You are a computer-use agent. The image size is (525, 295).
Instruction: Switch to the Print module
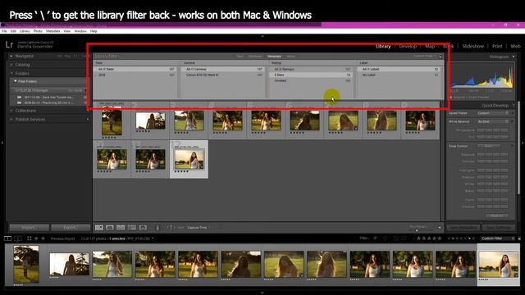(497, 46)
